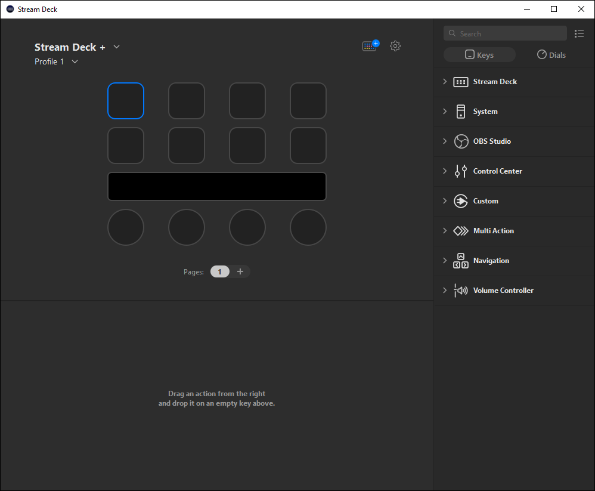595x491 pixels.
Task: Click the Stream Deck app icon in title bar
Action: coord(10,9)
